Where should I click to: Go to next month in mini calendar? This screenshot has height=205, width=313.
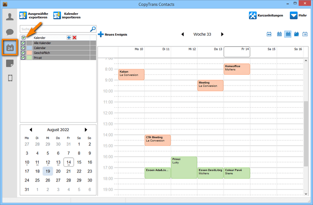coord(86,130)
